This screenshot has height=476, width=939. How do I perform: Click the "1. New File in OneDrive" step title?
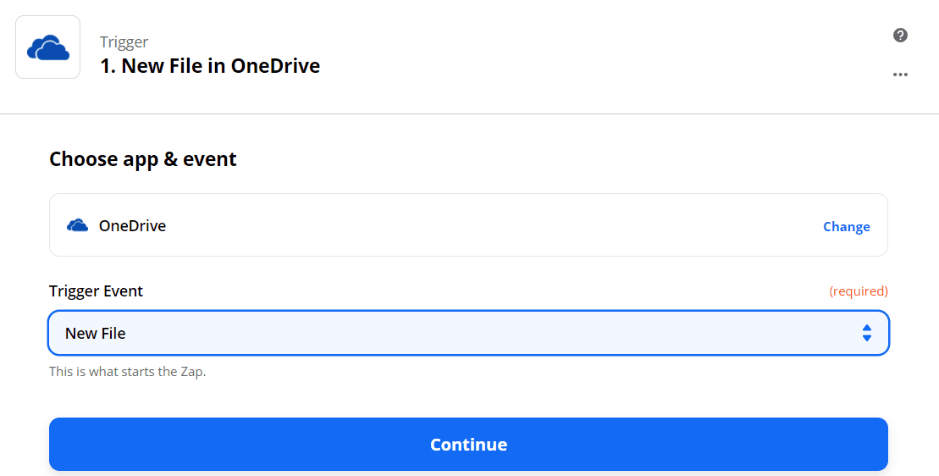click(x=210, y=66)
